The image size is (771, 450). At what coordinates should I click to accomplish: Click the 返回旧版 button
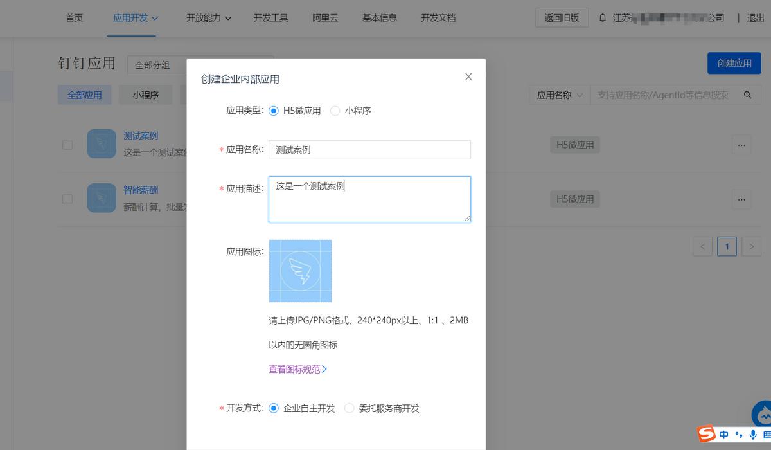[x=562, y=18]
